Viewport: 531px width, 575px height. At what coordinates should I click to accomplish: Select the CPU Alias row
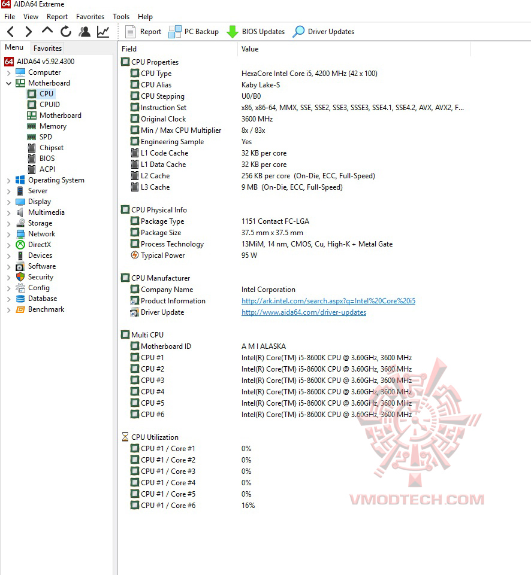click(294, 85)
